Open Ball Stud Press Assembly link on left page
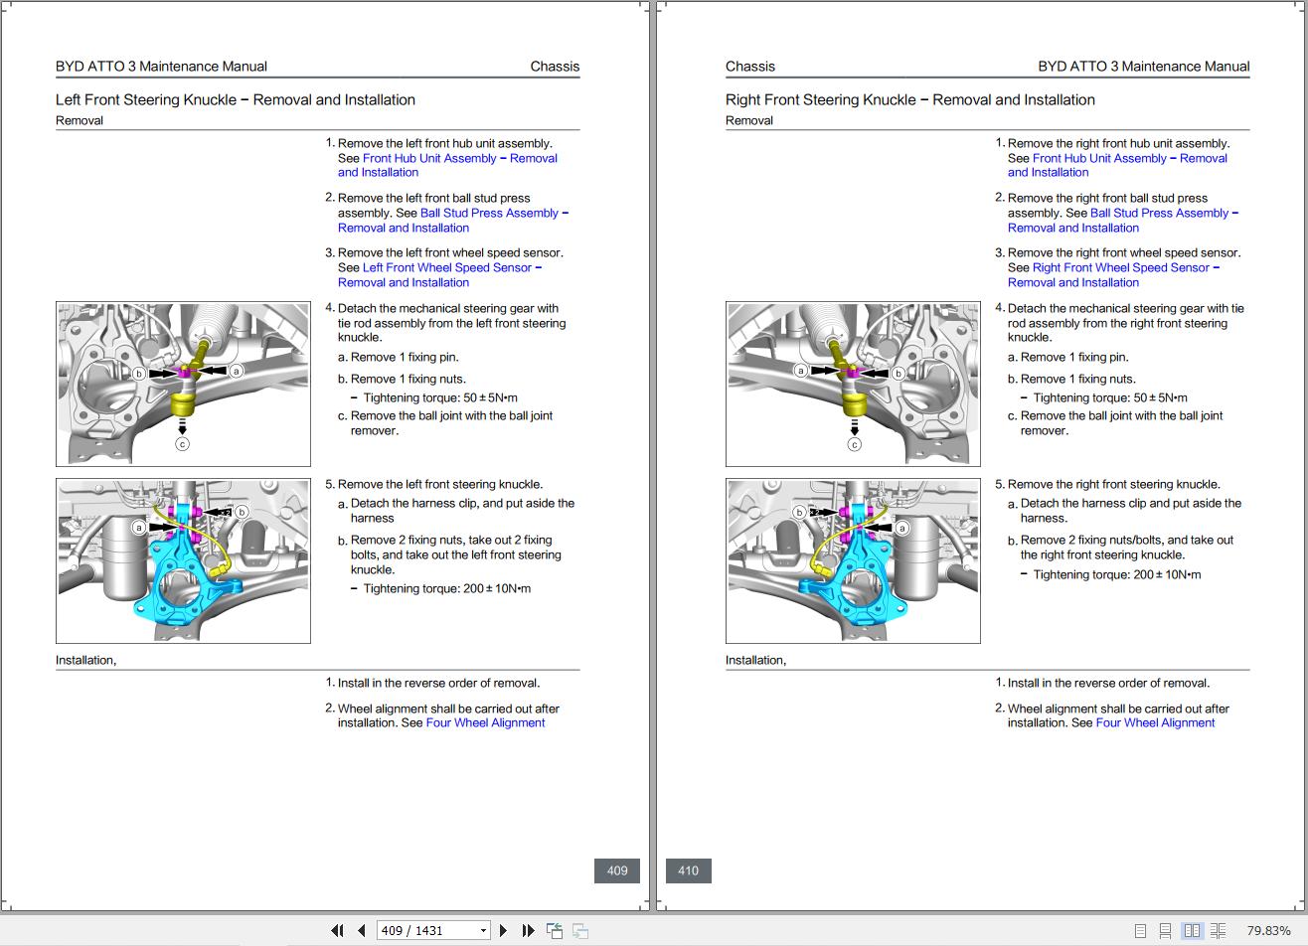 [x=453, y=221]
